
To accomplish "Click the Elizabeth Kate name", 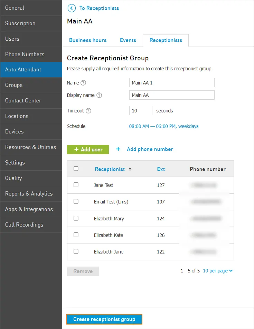I will point(109,235).
